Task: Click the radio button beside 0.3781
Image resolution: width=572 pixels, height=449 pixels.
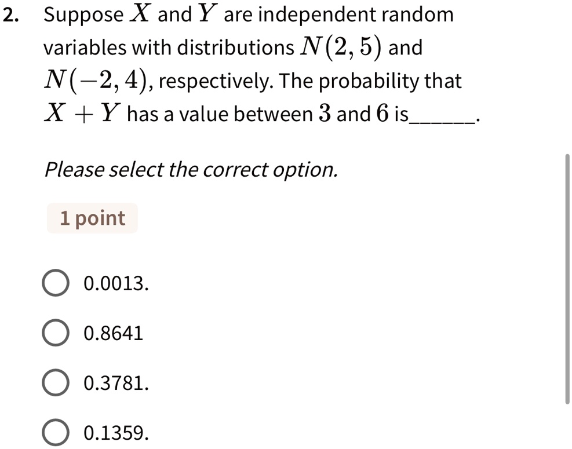Action: [x=56, y=382]
